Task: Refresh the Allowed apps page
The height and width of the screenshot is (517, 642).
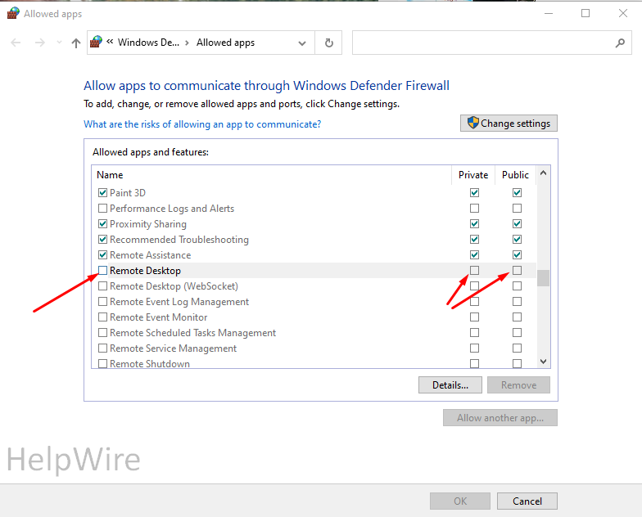Action: (x=329, y=43)
